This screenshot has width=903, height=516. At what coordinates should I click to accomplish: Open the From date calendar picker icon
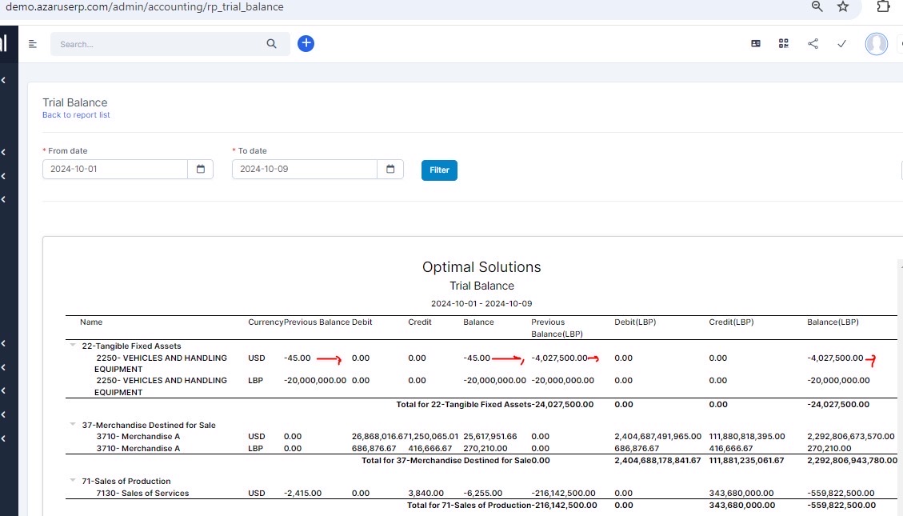tap(201, 170)
